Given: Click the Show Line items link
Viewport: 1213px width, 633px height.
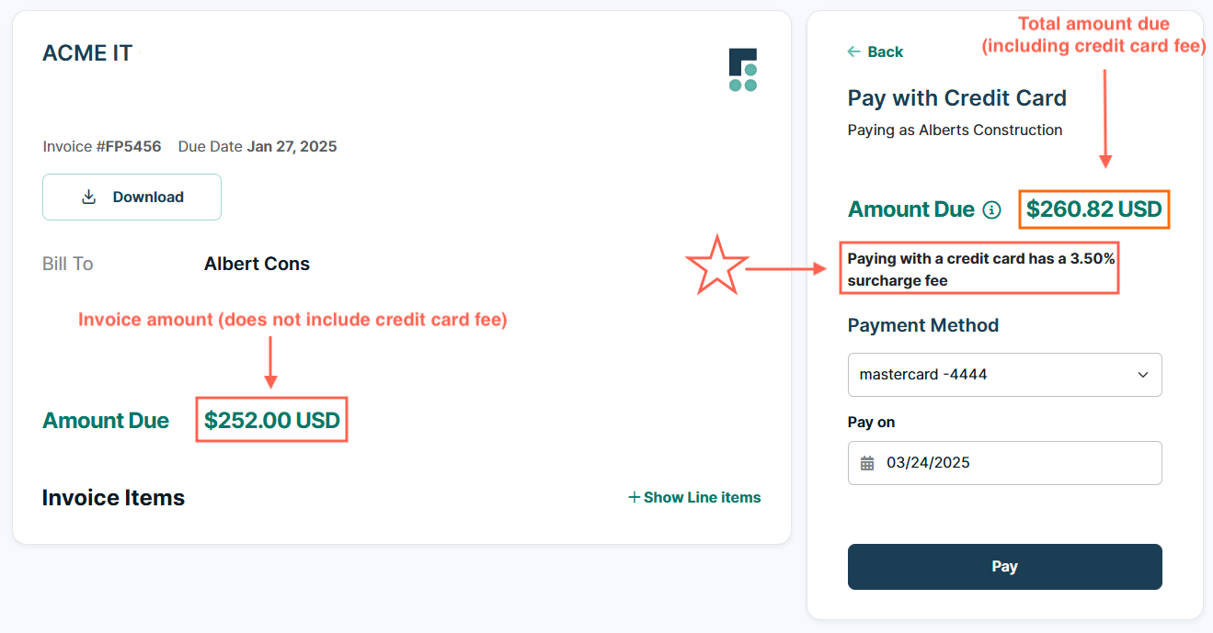Looking at the screenshot, I should click(x=702, y=497).
